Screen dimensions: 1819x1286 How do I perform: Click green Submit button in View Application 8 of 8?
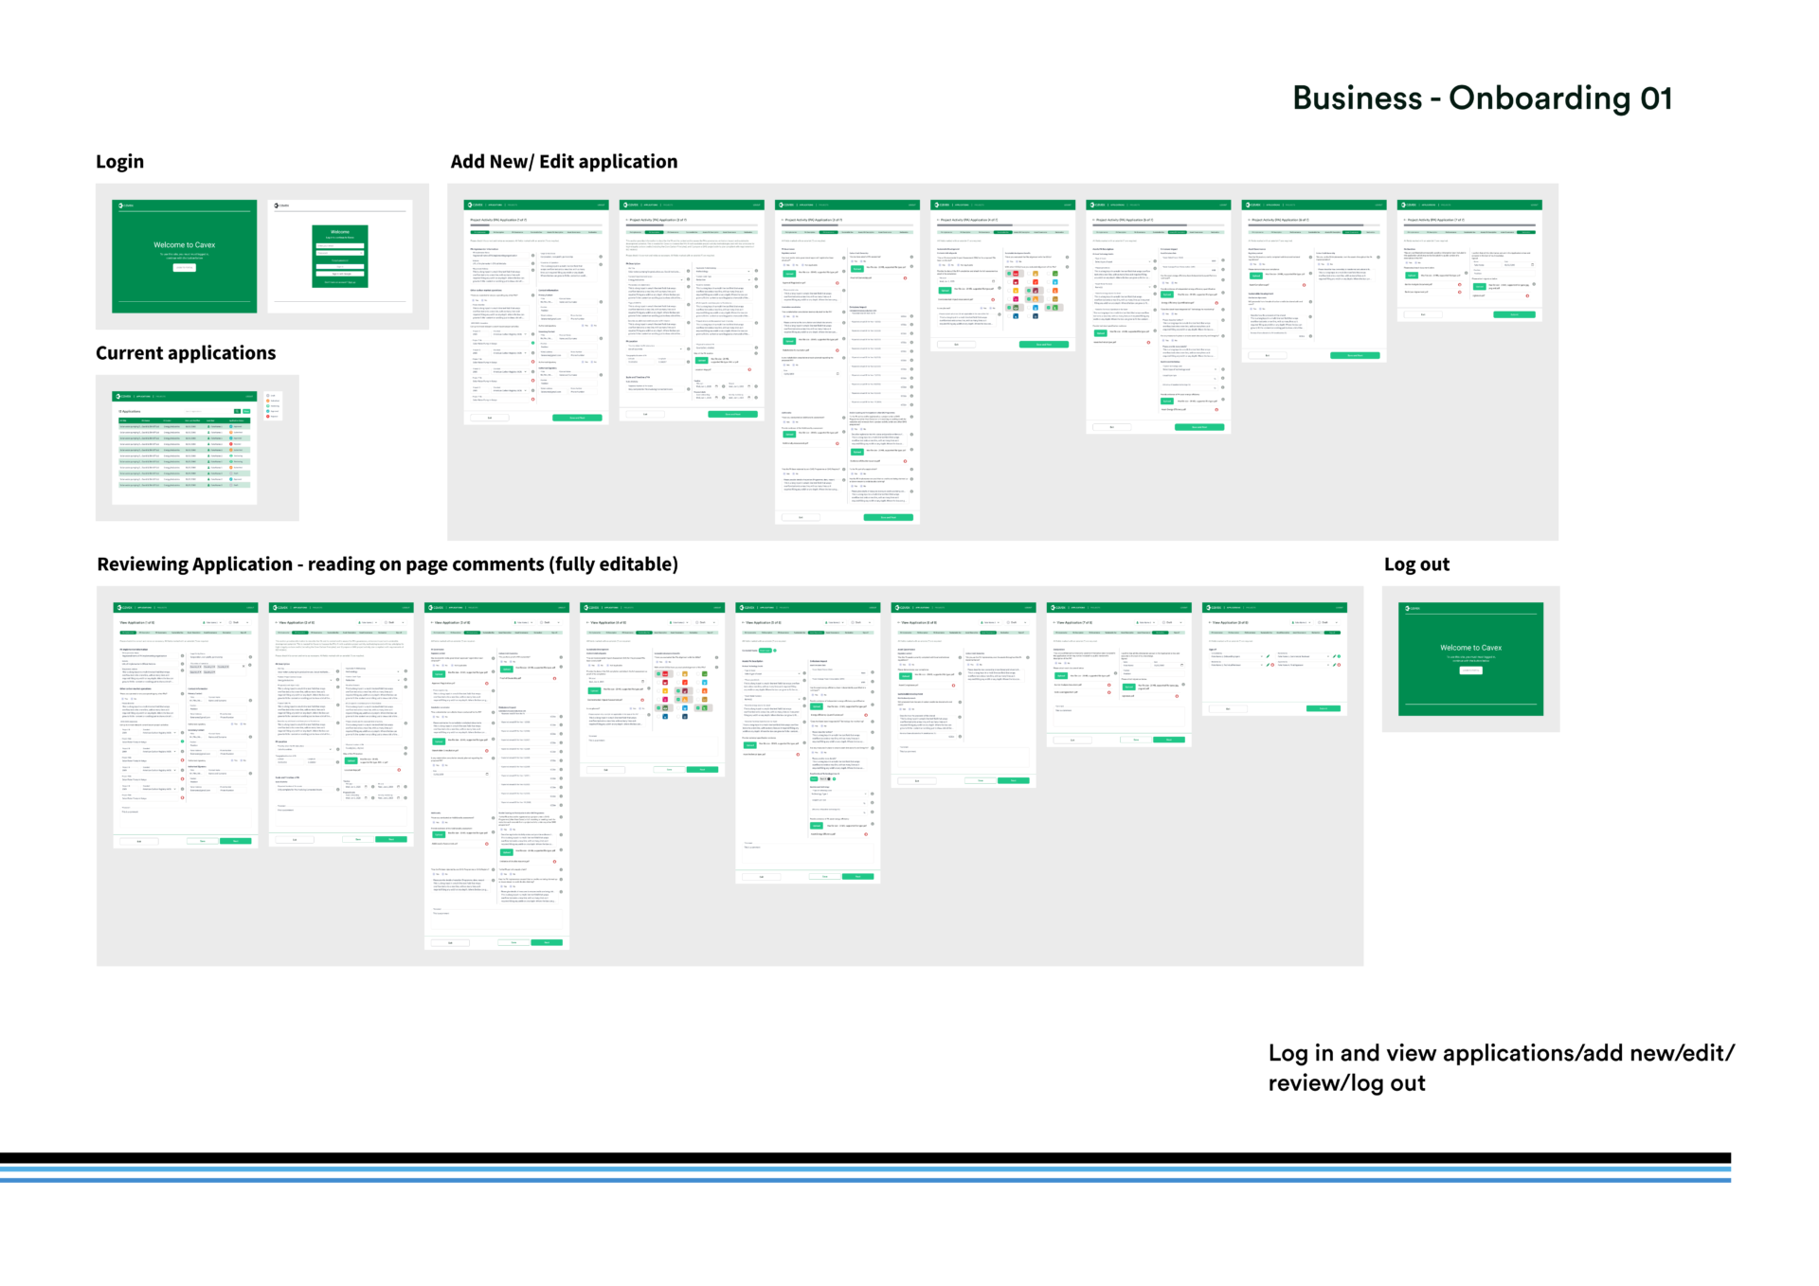tap(1324, 708)
